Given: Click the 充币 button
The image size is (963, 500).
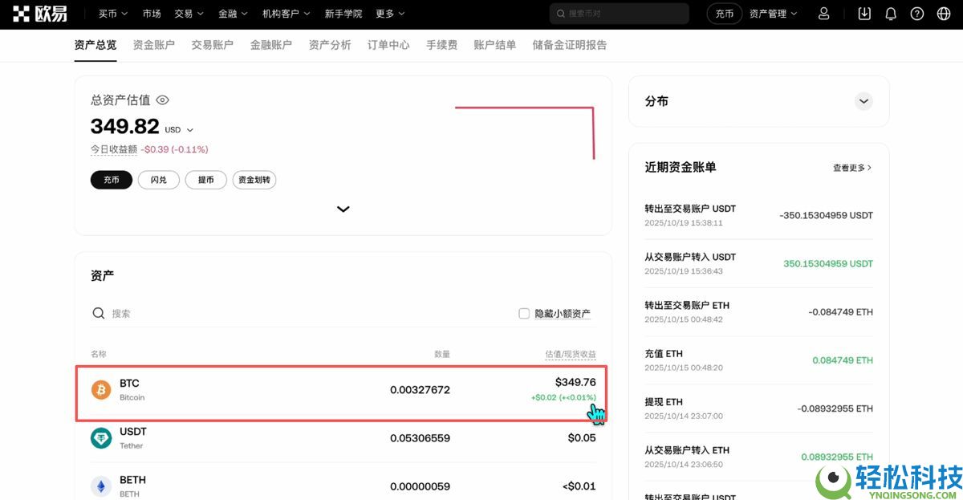Looking at the screenshot, I should [111, 180].
